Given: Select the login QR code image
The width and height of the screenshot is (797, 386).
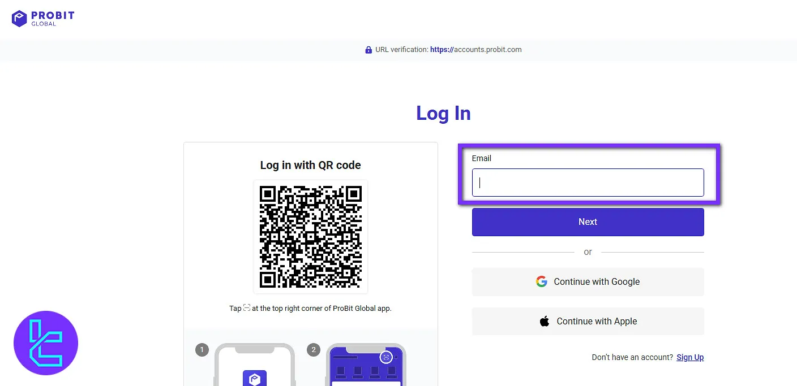Looking at the screenshot, I should coord(311,237).
